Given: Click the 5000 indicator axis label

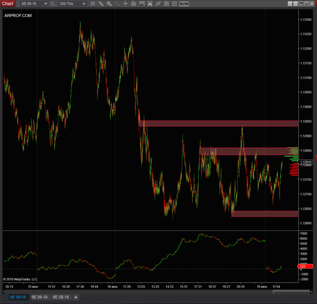Looking at the screenshot, I should [304, 244].
